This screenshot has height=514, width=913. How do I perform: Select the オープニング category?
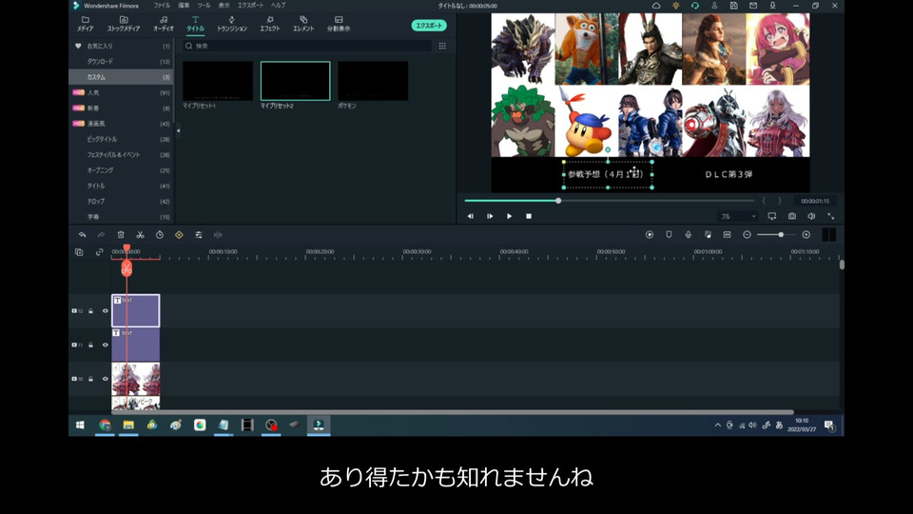point(121,170)
